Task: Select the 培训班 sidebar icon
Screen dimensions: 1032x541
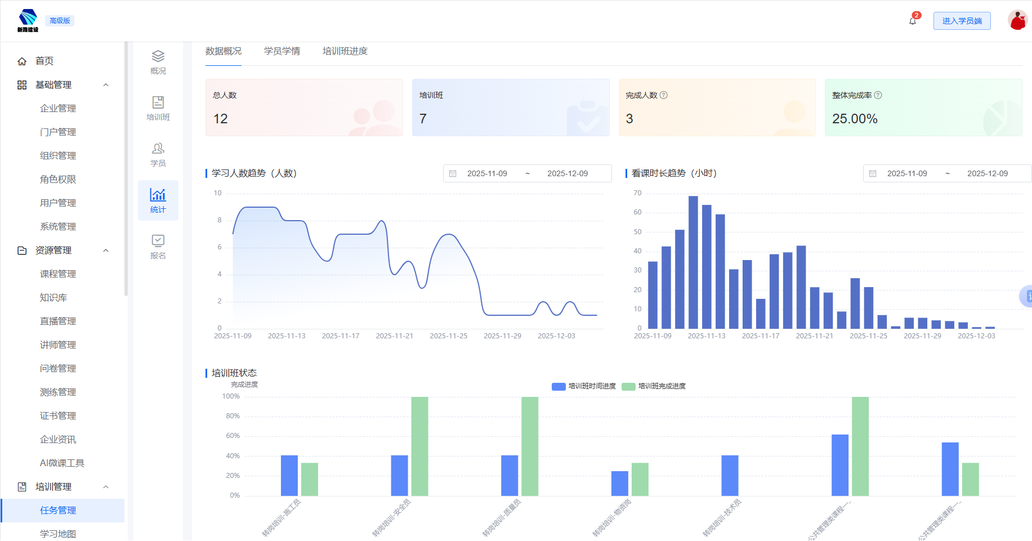Action: point(158,108)
